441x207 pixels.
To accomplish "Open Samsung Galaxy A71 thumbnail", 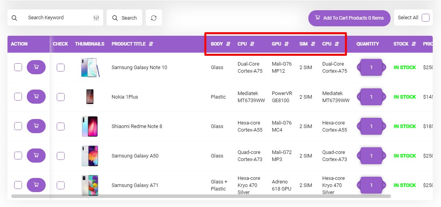I will pyautogui.click(x=90, y=185).
